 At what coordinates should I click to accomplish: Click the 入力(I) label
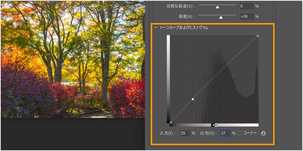point(168,133)
